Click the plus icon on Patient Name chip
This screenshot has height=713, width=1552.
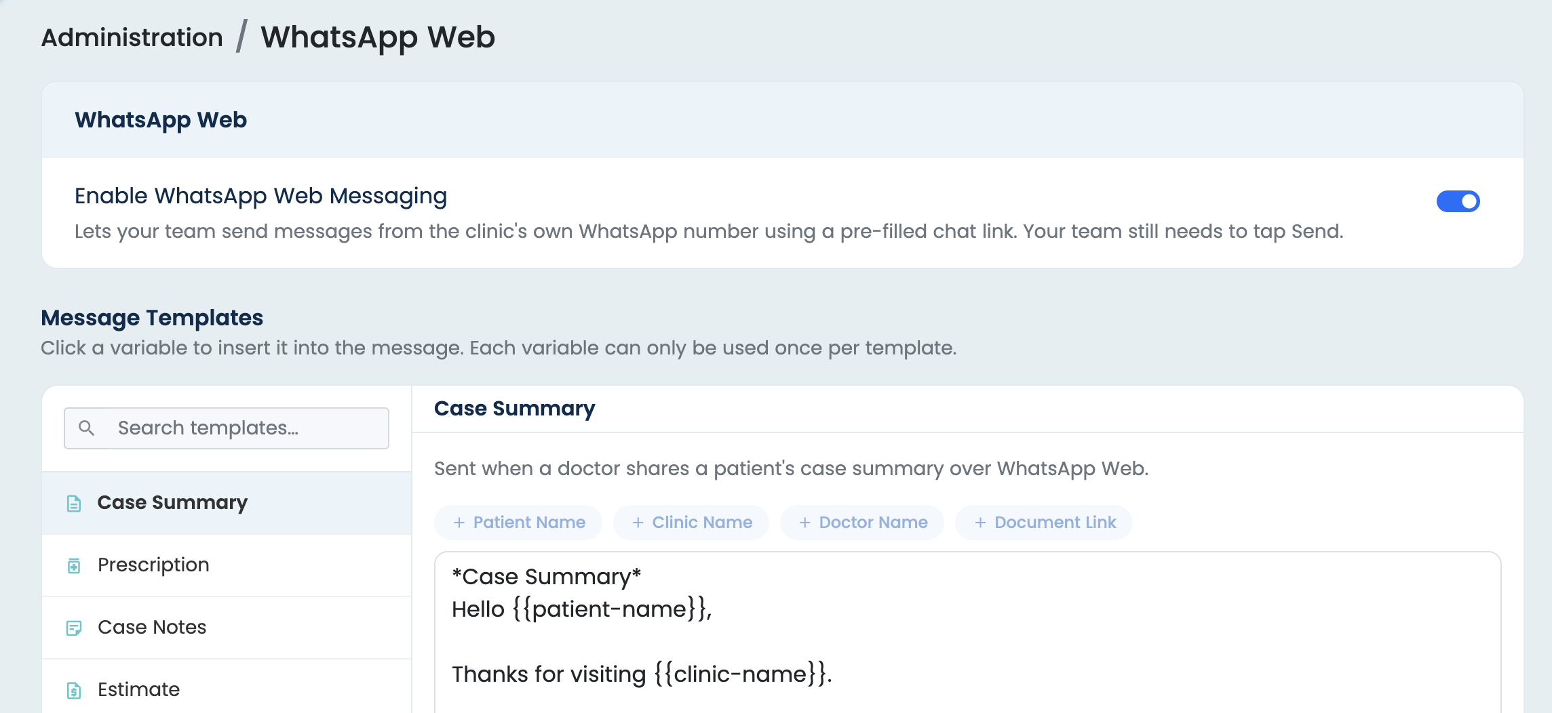[459, 523]
